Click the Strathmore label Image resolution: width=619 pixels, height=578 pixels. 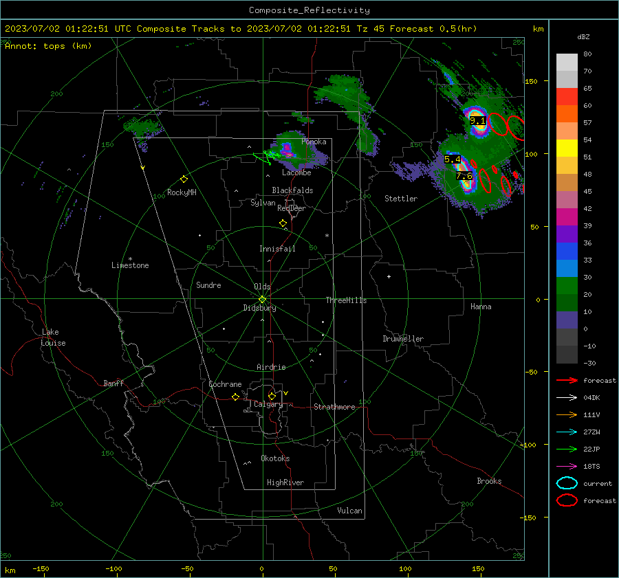(x=334, y=407)
